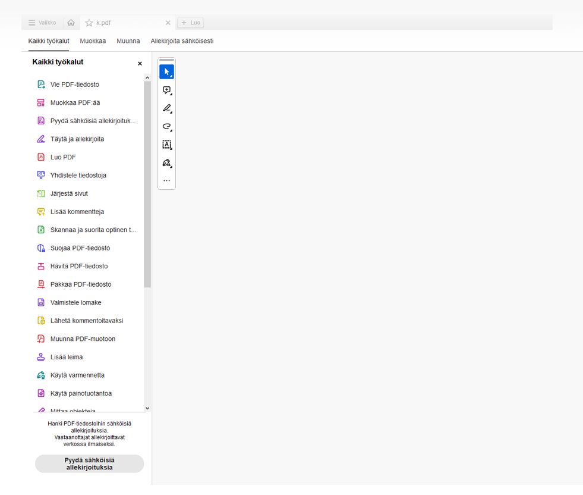Open the Vie PDF-tiedosto label
The image size is (583, 495).
click(75, 84)
